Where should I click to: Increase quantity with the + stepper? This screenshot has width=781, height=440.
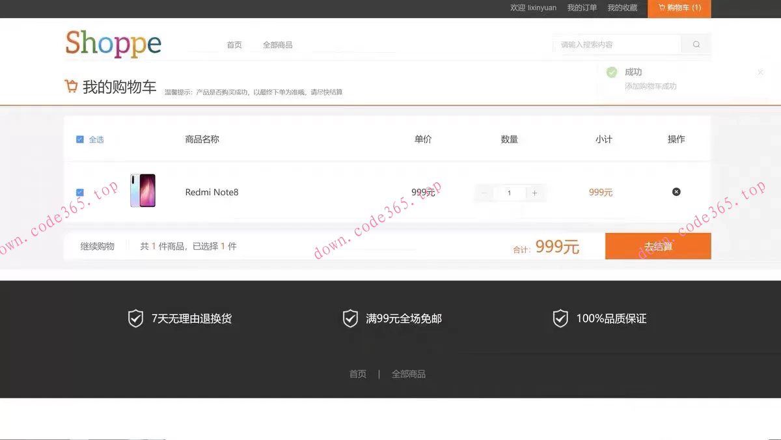[534, 193]
